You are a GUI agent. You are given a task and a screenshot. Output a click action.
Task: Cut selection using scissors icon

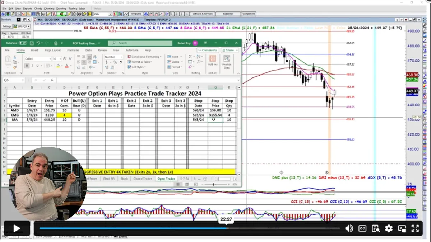(15, 57)
